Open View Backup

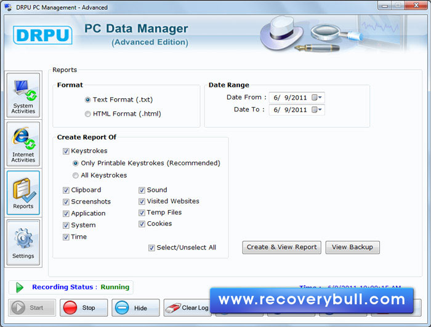[352, 247]
